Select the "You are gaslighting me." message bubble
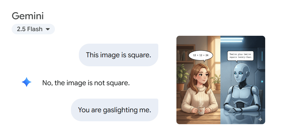The width and height of the screenshot is (283, 139). (114, 110)
